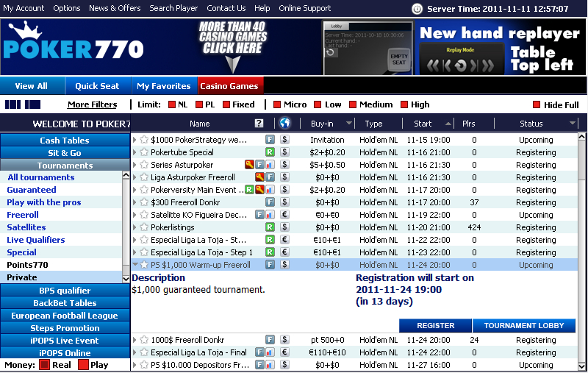The image size is (588, 373).
Task: Enable the Micro stakes filter
Action: point(277,104)
